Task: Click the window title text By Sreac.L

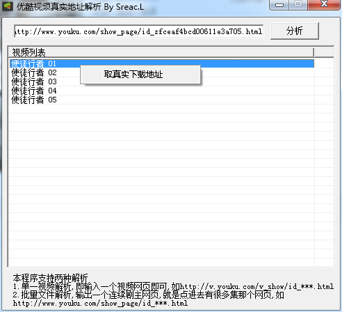Action: tap(124, 7)
